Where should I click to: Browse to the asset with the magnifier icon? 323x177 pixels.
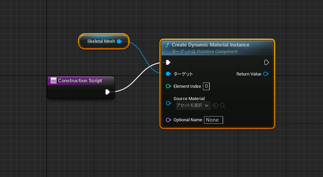[x=222, y=106]
